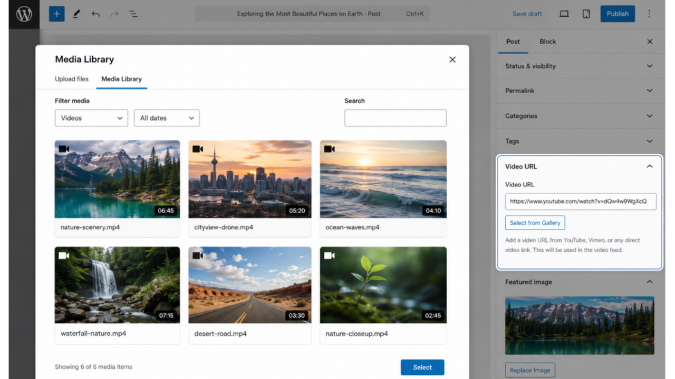Image resolution: width=675 pixels, height=379 pixels.
Task: Click the blue Select button
Action: click(x=422, y=367)
